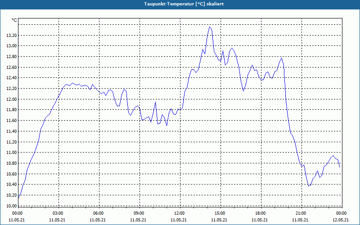Select the 12,60 y-axis value

point(12,67)
